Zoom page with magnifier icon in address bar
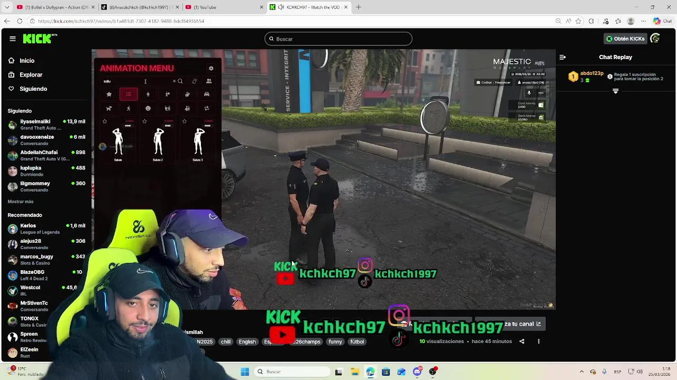The height and width of the screenshot is (380, 677). click(558, 21)
